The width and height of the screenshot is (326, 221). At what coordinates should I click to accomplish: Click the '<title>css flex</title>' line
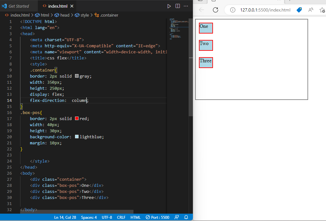[x=58, y=58]
